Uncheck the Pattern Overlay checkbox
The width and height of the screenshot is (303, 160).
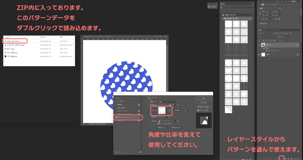click(x=116, y=117)
